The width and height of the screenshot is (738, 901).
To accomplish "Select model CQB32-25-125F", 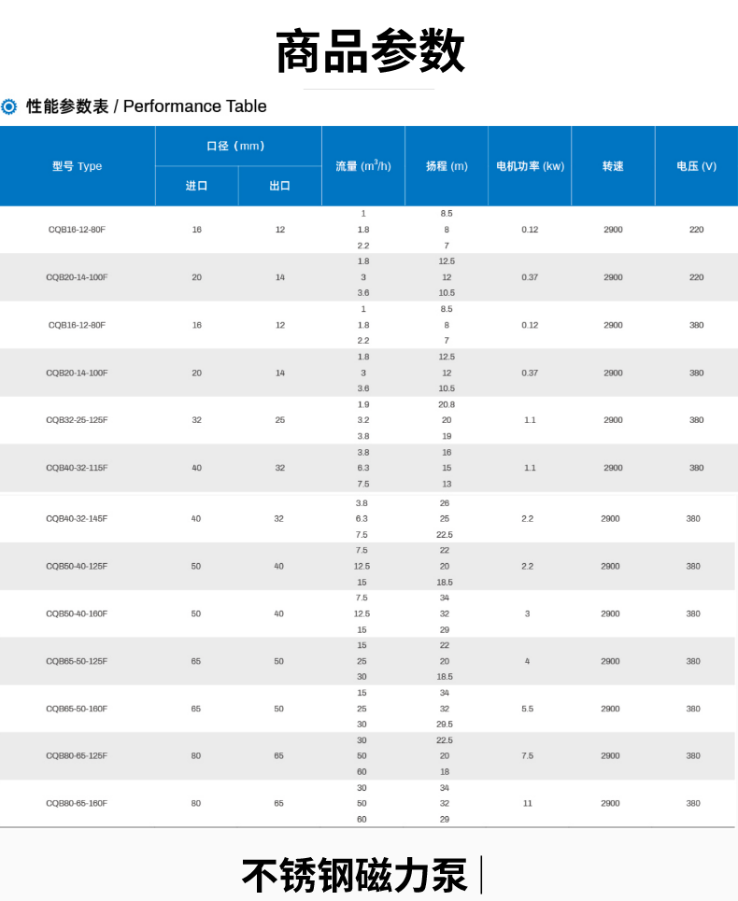I will click(x=77, y=420).
